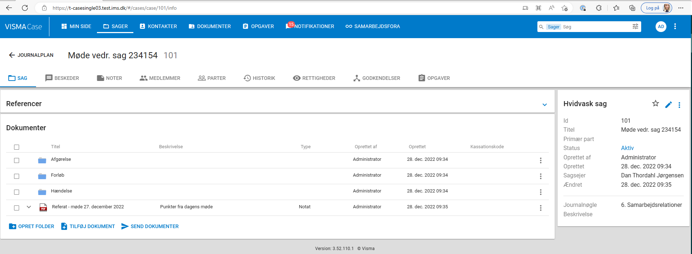Check the Forløb folder checkbox
Screen dimensions: 692x254
coord(17,176)
